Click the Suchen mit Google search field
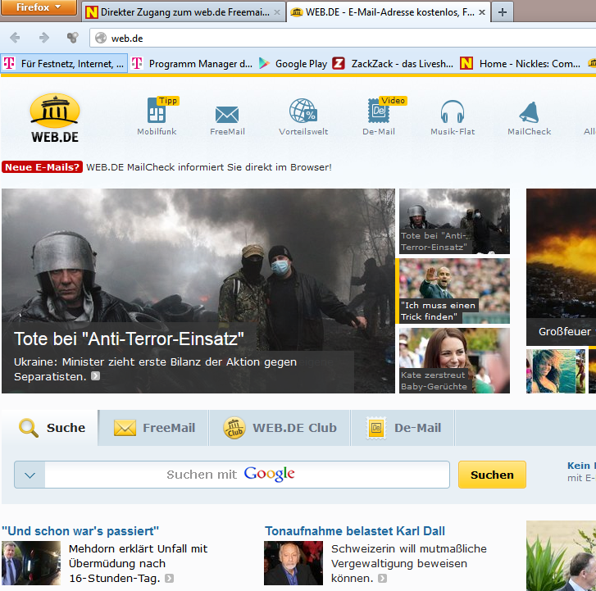 coord(247,475)
